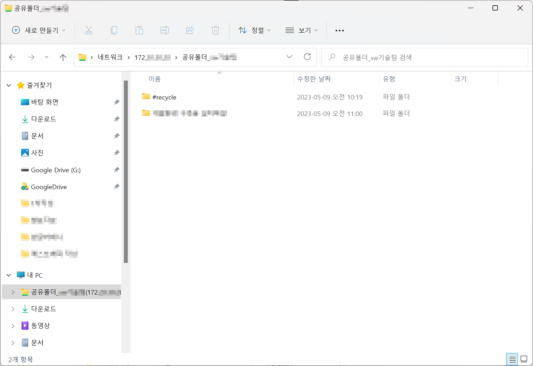Select 다운로드 under 내 PC
Image resolution: width=533 pixels, height=366 pixels.
point(44,309)
